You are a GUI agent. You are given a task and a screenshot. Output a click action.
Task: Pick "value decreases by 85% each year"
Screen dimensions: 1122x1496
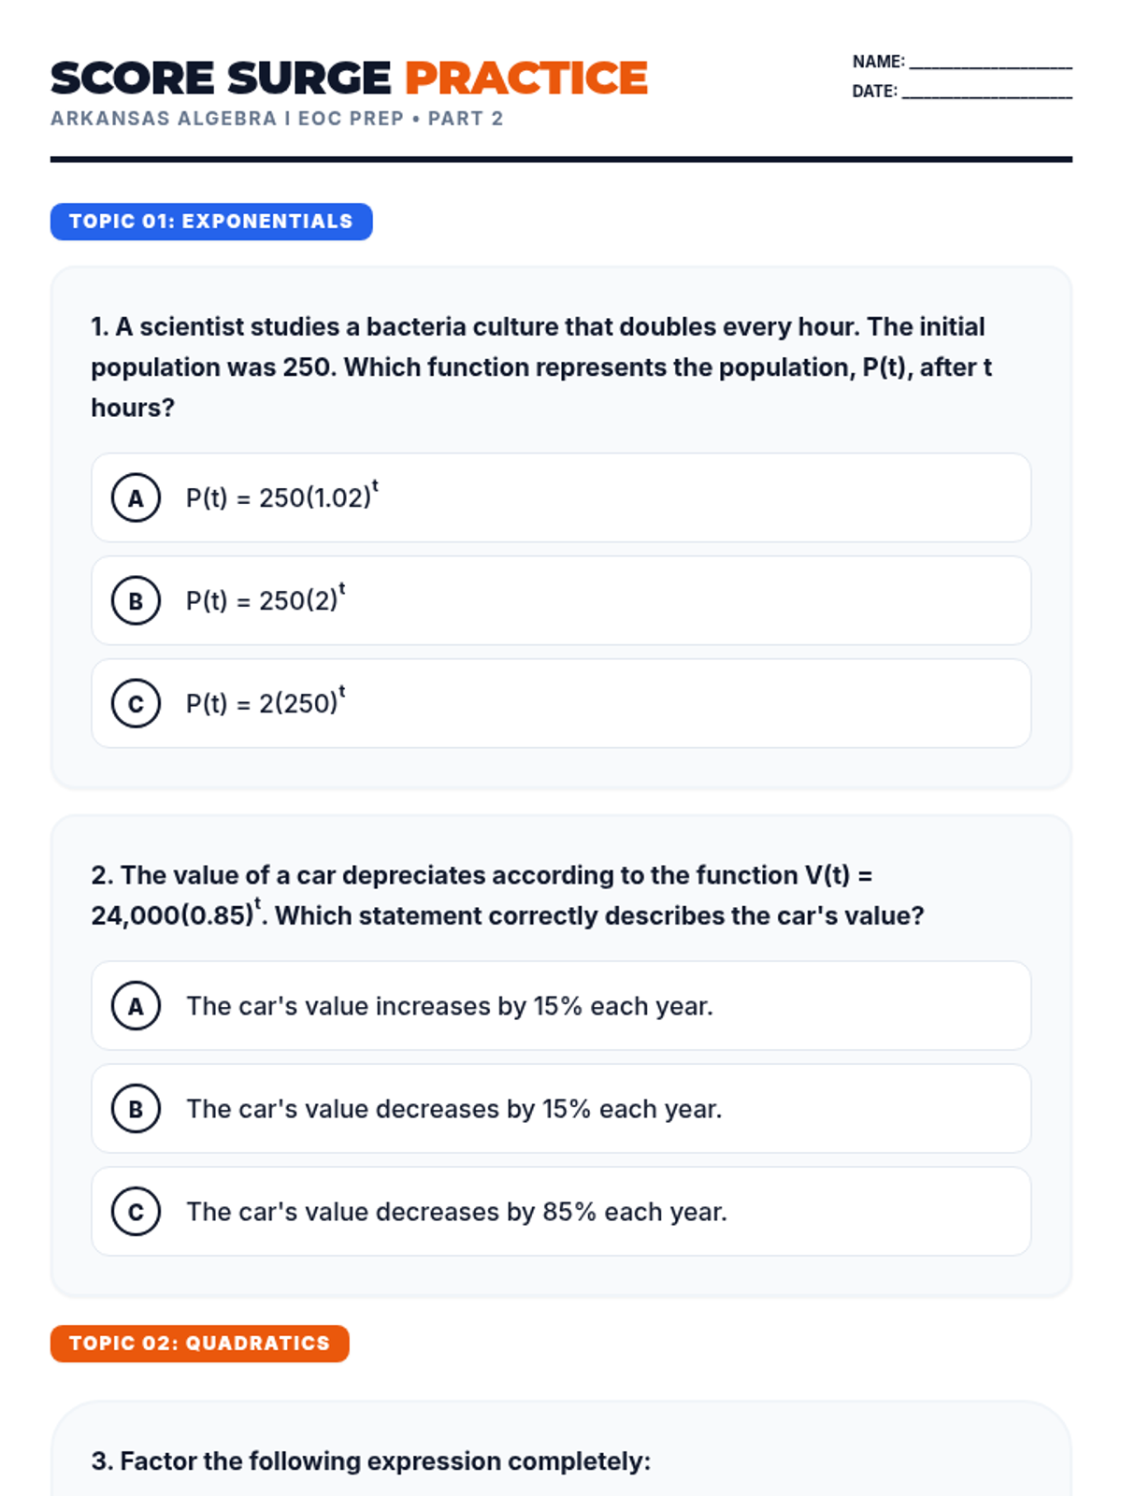click(x=456, y=1212)
